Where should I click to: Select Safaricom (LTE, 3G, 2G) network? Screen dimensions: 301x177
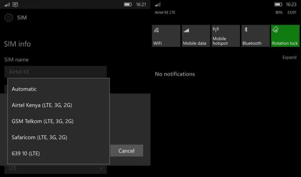point(58,137)
